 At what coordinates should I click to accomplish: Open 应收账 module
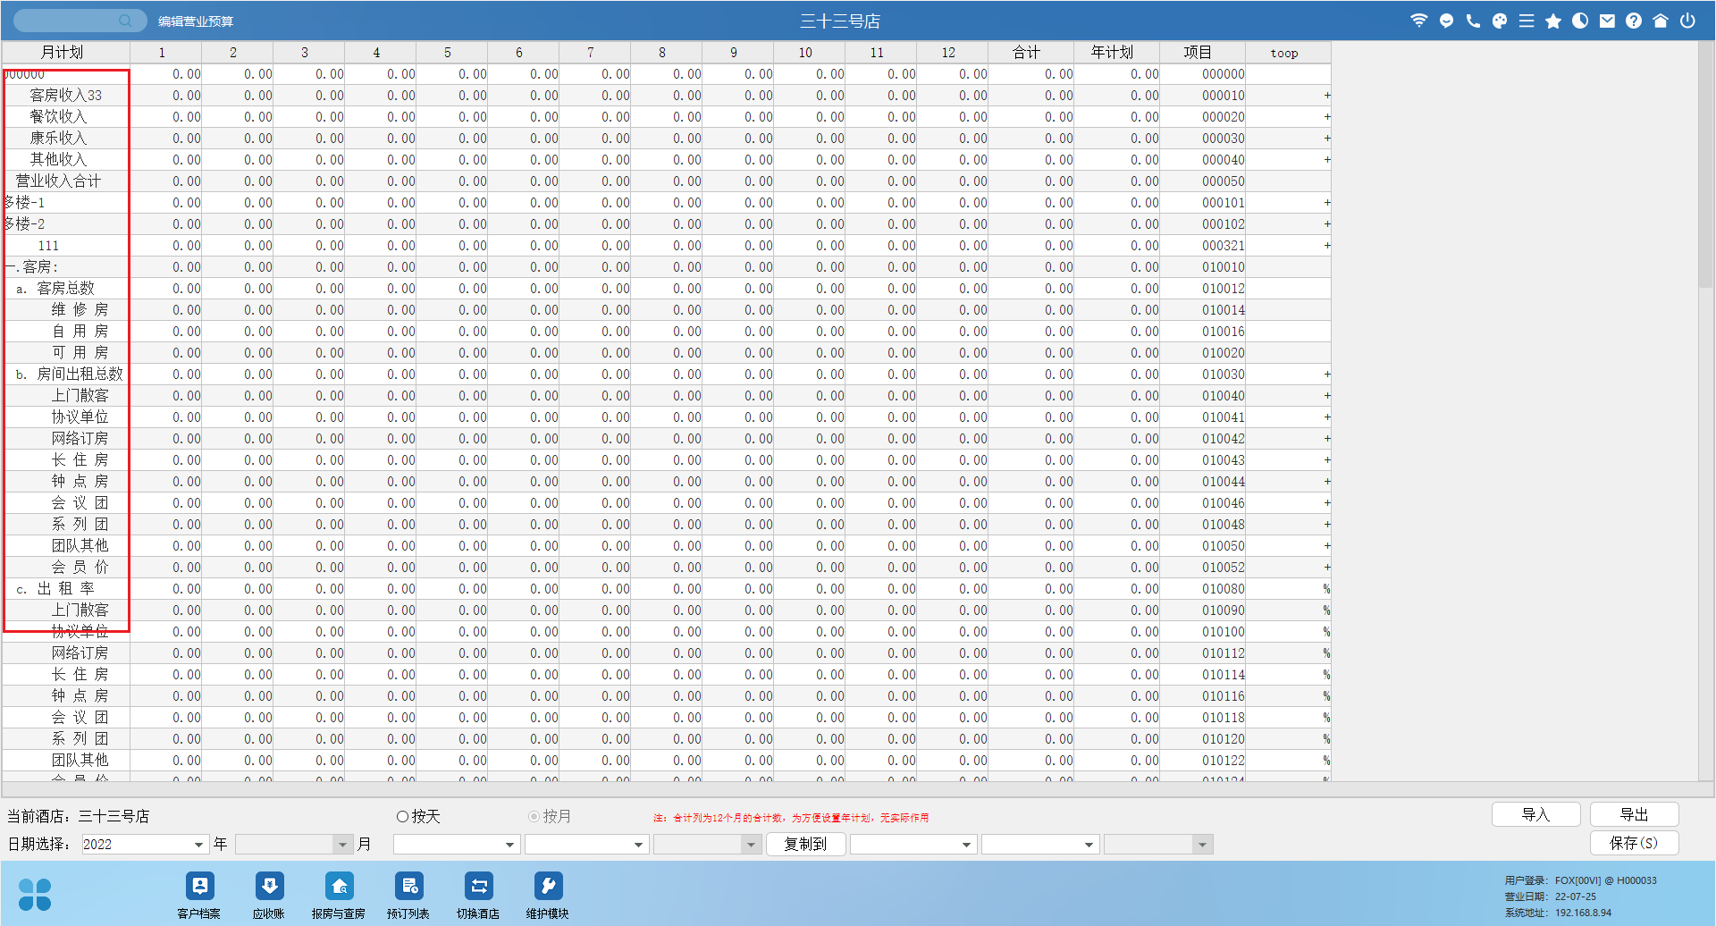click(269, 896)
